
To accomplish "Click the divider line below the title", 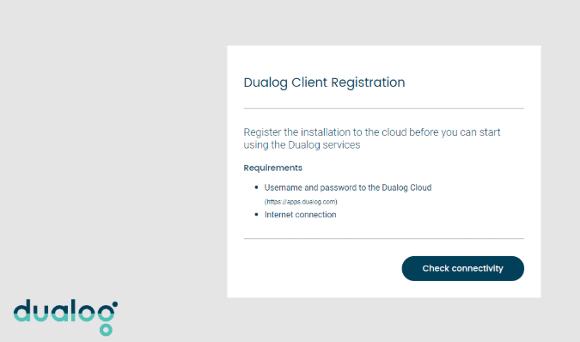I will click(x=383, y=108).
